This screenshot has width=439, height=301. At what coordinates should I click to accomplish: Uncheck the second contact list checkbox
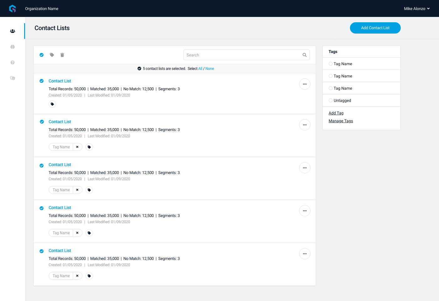(41, 122)
